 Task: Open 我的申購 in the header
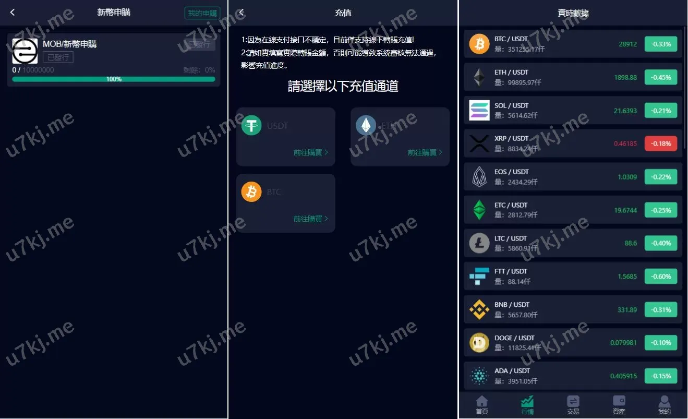[202, 13]
